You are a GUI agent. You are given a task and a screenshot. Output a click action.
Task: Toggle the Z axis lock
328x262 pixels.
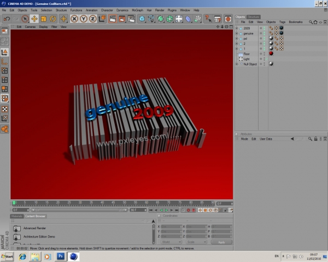click(93, 19)
